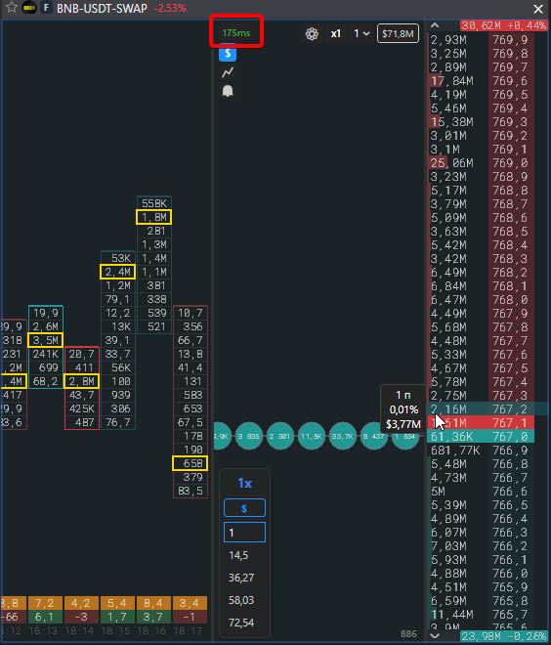Click the highlighted cluster cell 658

pyautogui.click(x=190, y=463)
